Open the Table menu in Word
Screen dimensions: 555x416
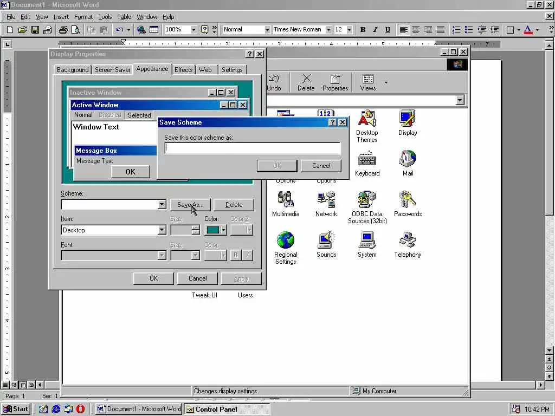(124, 17)
